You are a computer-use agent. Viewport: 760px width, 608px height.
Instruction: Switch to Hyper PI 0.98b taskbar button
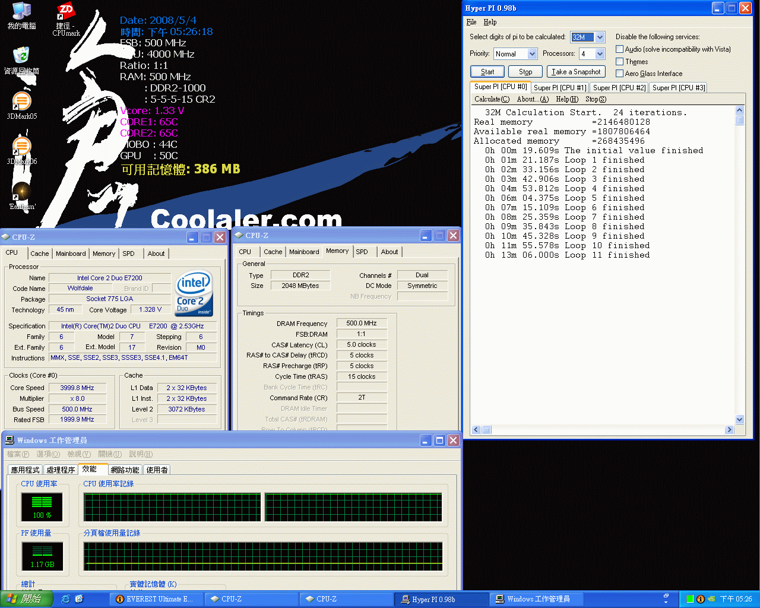coord(441,599)
